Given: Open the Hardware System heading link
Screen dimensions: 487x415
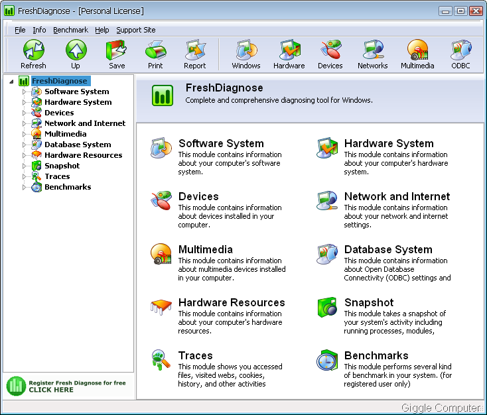Looking at the screenshot, I should coord(389,143).
